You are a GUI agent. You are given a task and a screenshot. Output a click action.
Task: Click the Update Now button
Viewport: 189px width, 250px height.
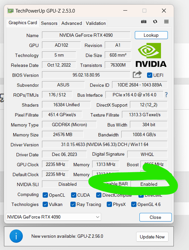tap(152, 237)
